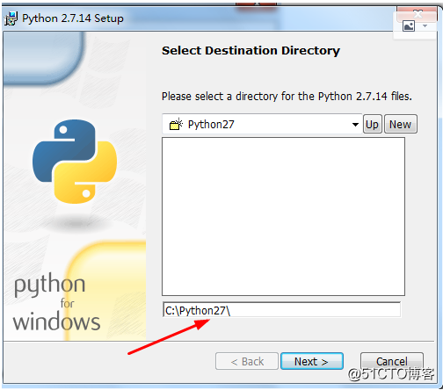Open the small arrow beside image icon

pos(425,26)
